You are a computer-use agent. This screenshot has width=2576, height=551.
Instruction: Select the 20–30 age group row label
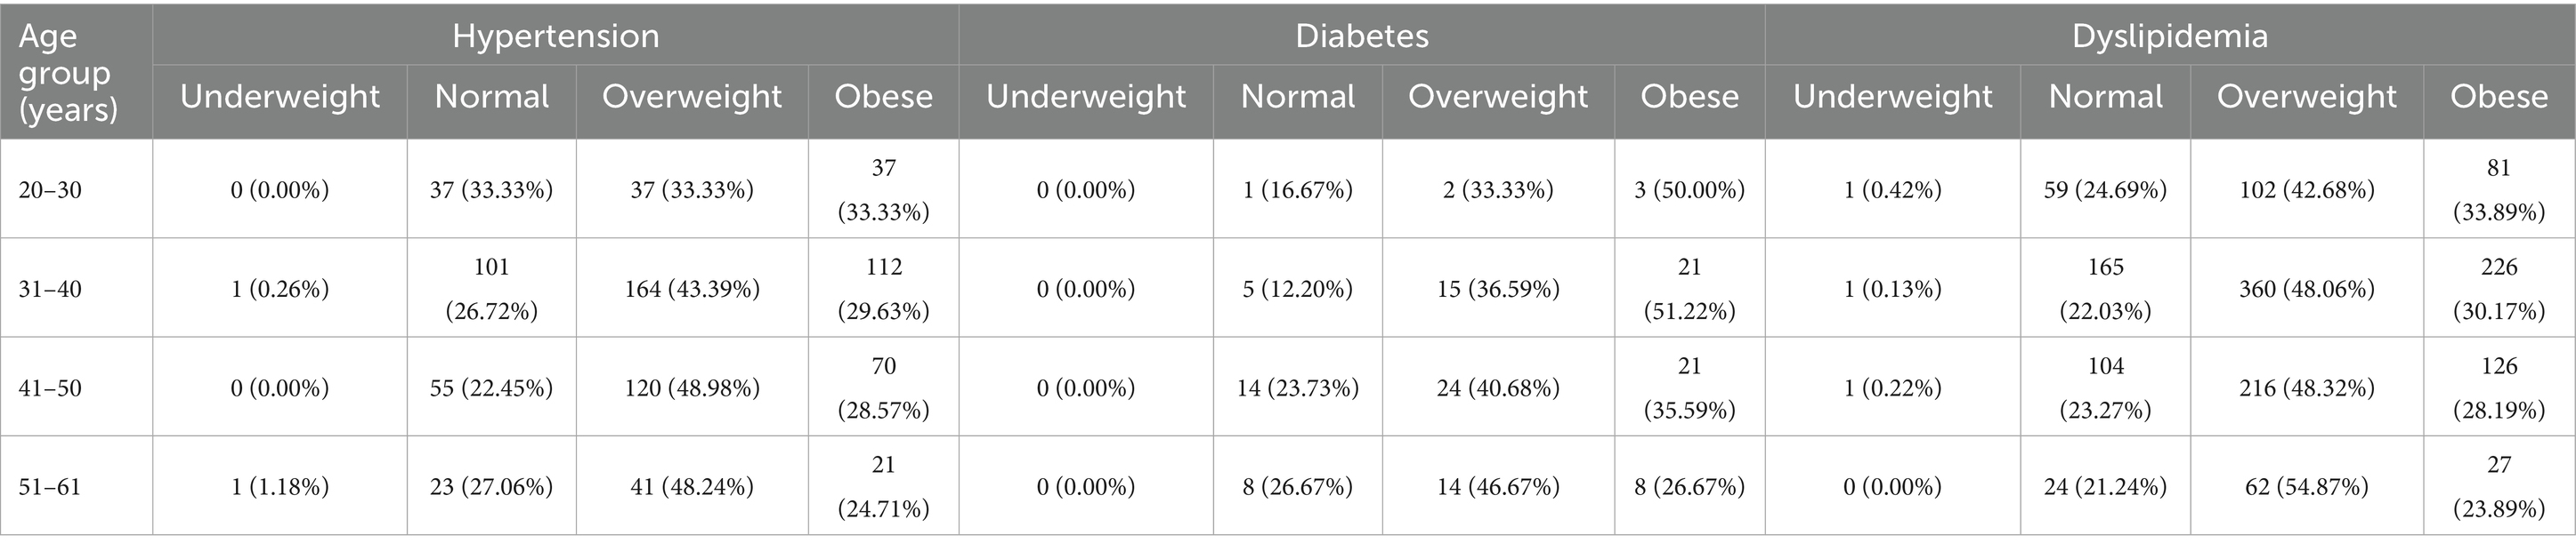50,189
